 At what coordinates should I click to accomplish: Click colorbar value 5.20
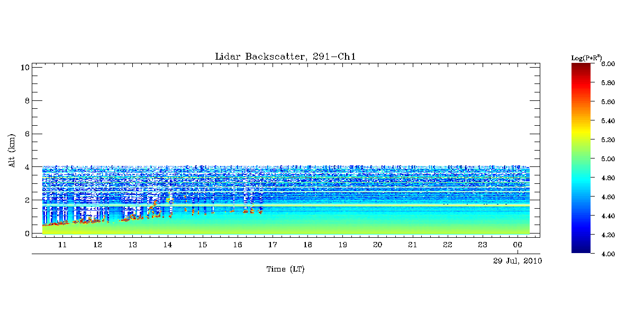(x=608, y=140)
